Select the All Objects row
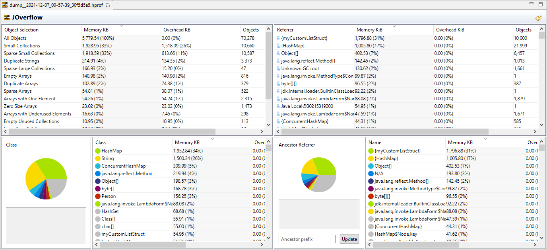 [133, 38]
